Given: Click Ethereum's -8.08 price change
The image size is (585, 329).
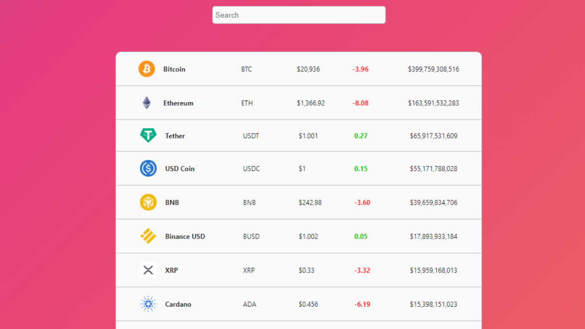Looking at the screenshot, I should [x=361, y=103].
